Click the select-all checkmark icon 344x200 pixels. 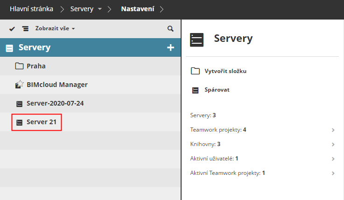(12, 29)
